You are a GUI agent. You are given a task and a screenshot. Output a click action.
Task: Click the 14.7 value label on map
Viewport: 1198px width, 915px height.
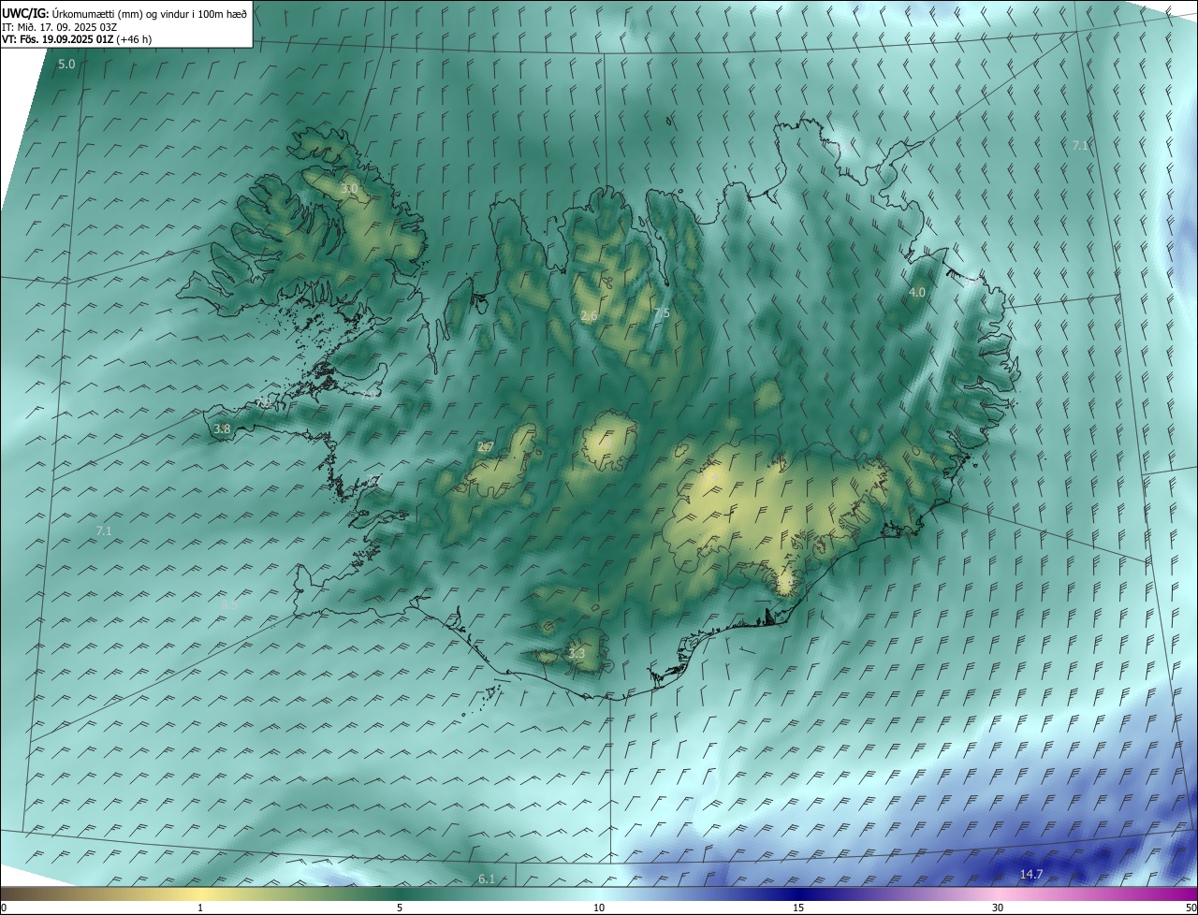[x=1030, y=874]
